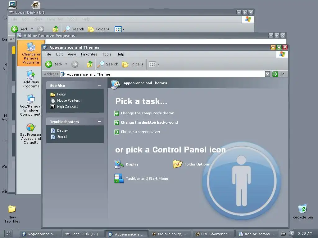Open Favorites menu in Appearance and Themes
Viewport: 318px width, 238px height.
tap(89, 54)
